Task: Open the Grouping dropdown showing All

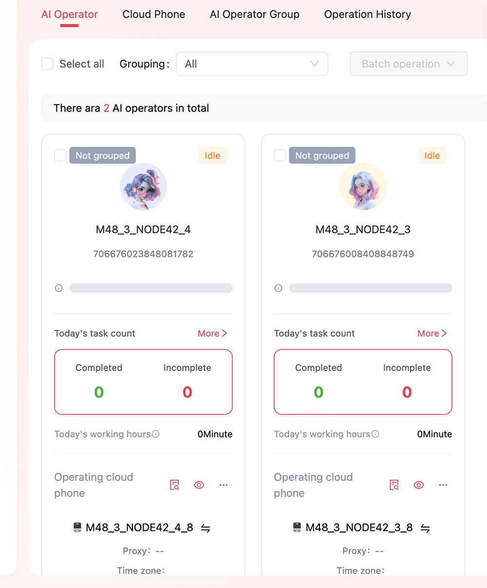Action: pyautogui.click(x=252, y=64)
